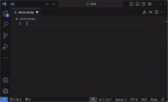Open the hamburger application menu

pyautogui.click(x=12, y=4)
